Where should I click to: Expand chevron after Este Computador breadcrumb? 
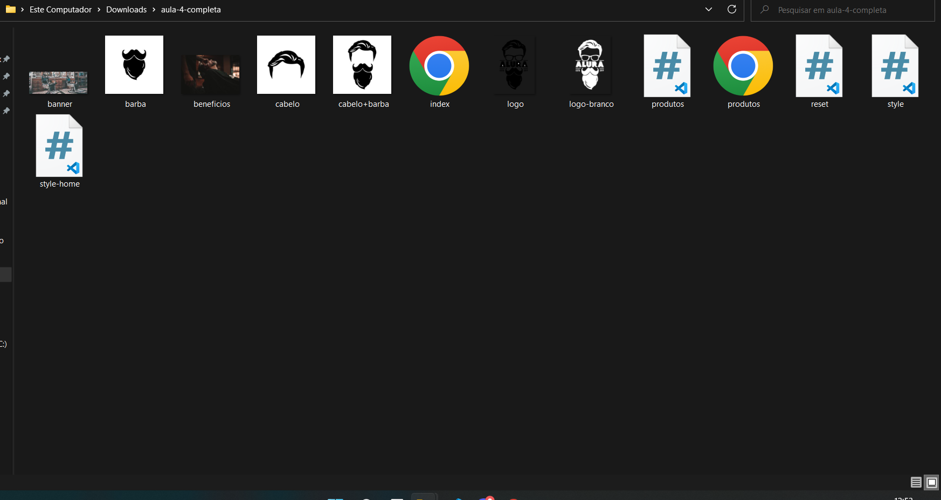pyautogui.click(x=99, y=10)
